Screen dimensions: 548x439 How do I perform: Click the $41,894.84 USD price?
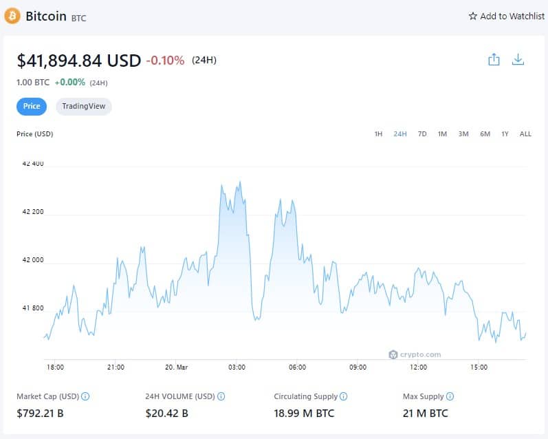(79, 61)
